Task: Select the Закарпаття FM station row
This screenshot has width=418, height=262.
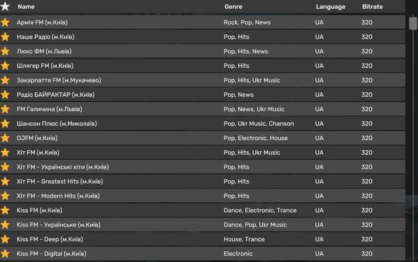Action: (x=59, y=80)
